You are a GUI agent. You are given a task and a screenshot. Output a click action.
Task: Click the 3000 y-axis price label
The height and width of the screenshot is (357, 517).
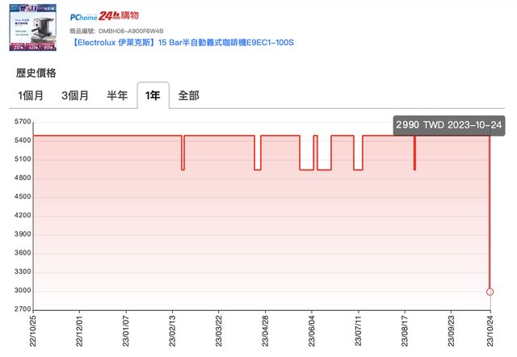pos(20,291)
